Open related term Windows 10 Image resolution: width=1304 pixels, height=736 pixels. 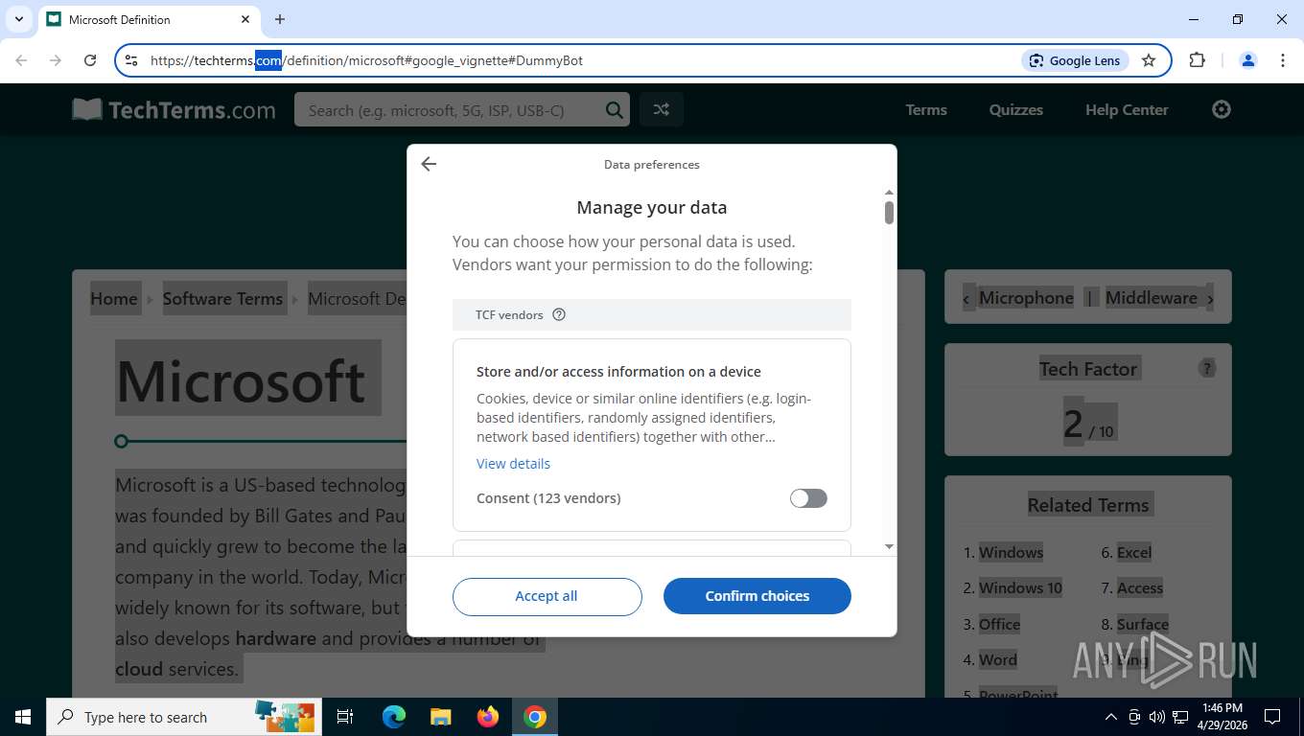1020,588
